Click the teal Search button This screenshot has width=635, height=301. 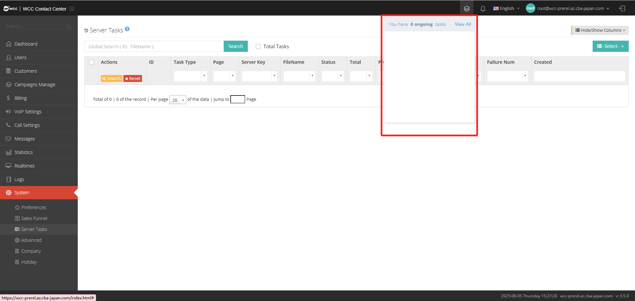tap(236, 46)
